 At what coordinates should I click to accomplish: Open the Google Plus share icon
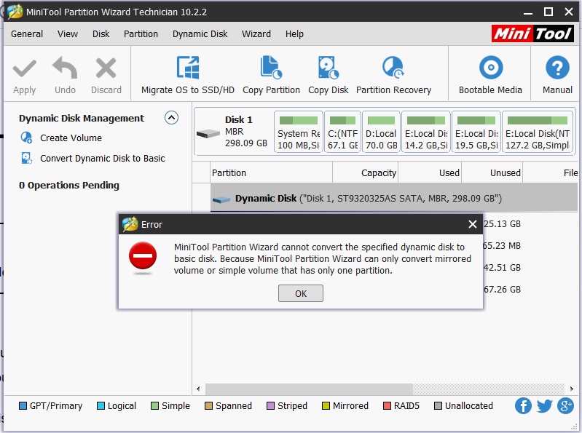pyautogui.click(x=565, y=405)
